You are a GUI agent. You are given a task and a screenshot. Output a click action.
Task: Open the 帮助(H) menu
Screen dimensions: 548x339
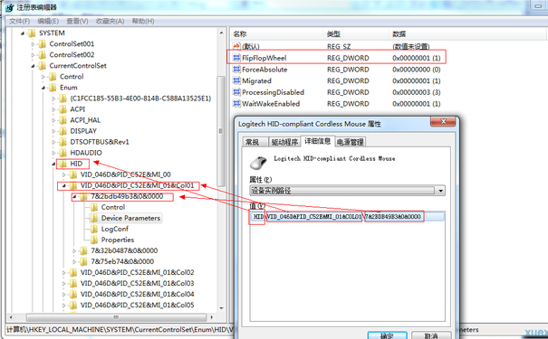point(143,22)
